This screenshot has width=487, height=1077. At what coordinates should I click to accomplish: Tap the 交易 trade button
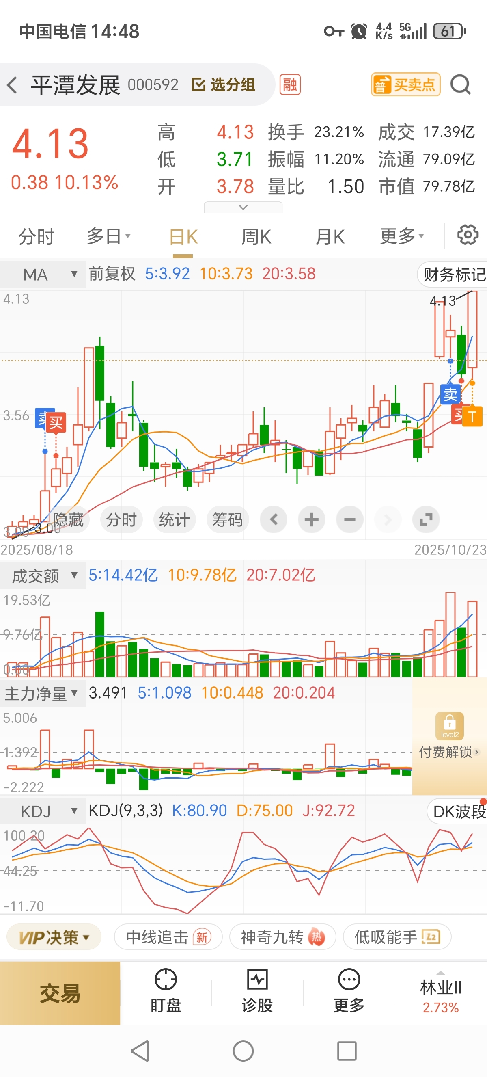[60, 993]
